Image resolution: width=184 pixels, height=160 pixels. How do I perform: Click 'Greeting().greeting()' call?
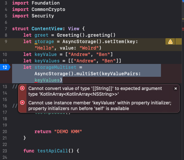(86, 35)
